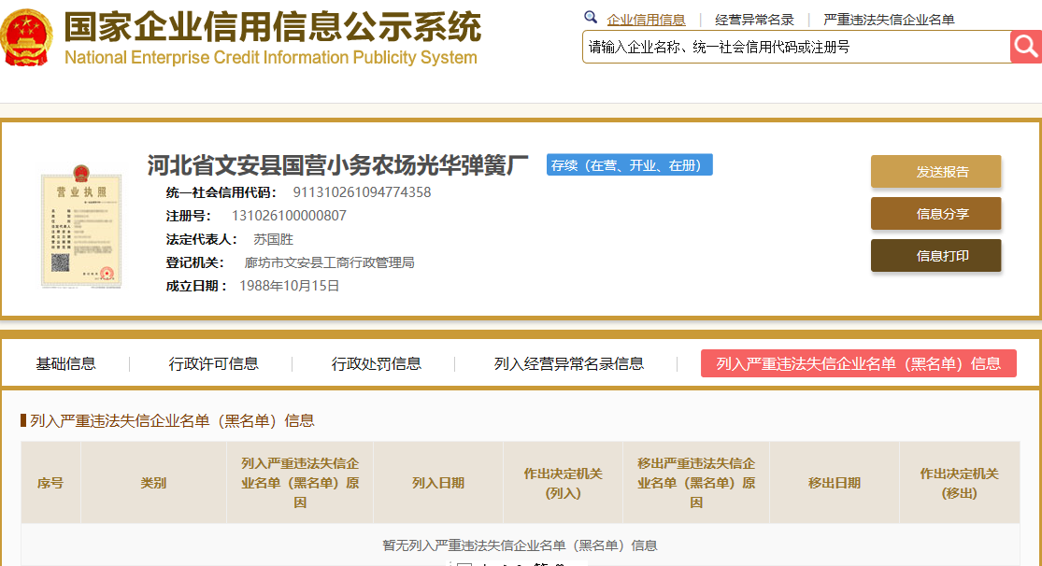Image resolution: width=1042 pixels, height=566 pixels.
Task: Click the credit code 911310261094774358
Action: (363, 192)
